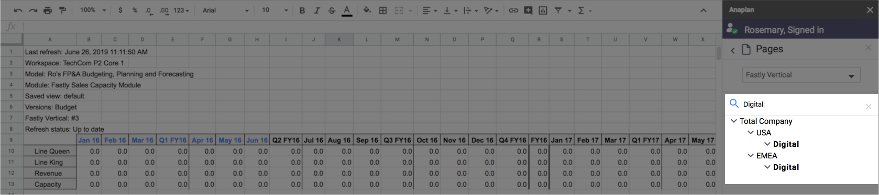Select Digital under USA

[x=786, y=144]
